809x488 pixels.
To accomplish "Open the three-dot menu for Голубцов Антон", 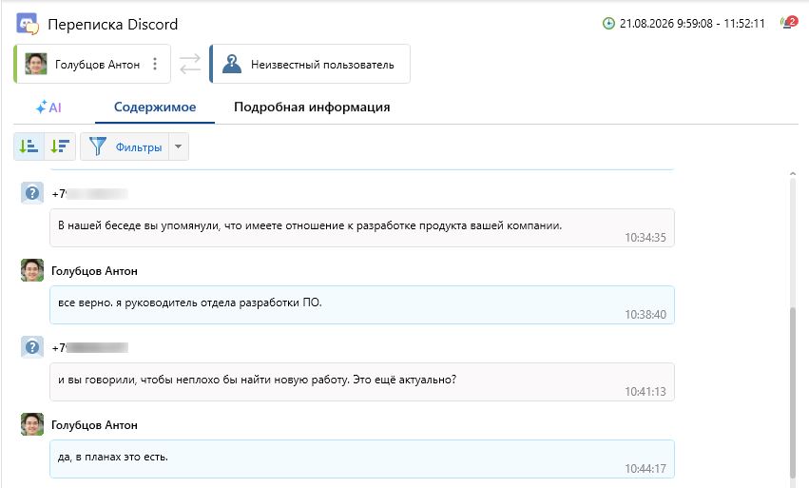I will pyautogui.click(x=155, y=64).
